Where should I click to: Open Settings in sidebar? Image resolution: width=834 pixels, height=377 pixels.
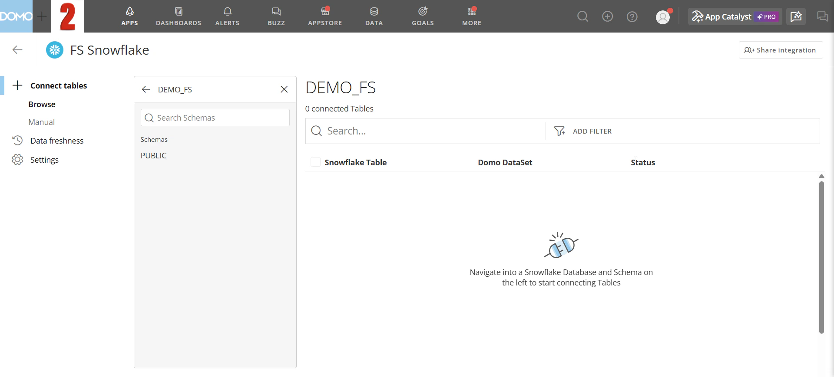[44, 160]
